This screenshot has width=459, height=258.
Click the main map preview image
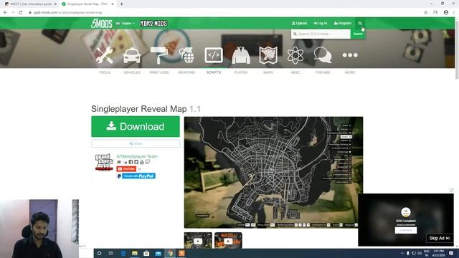pyautogui.click(x=273, y=172)
